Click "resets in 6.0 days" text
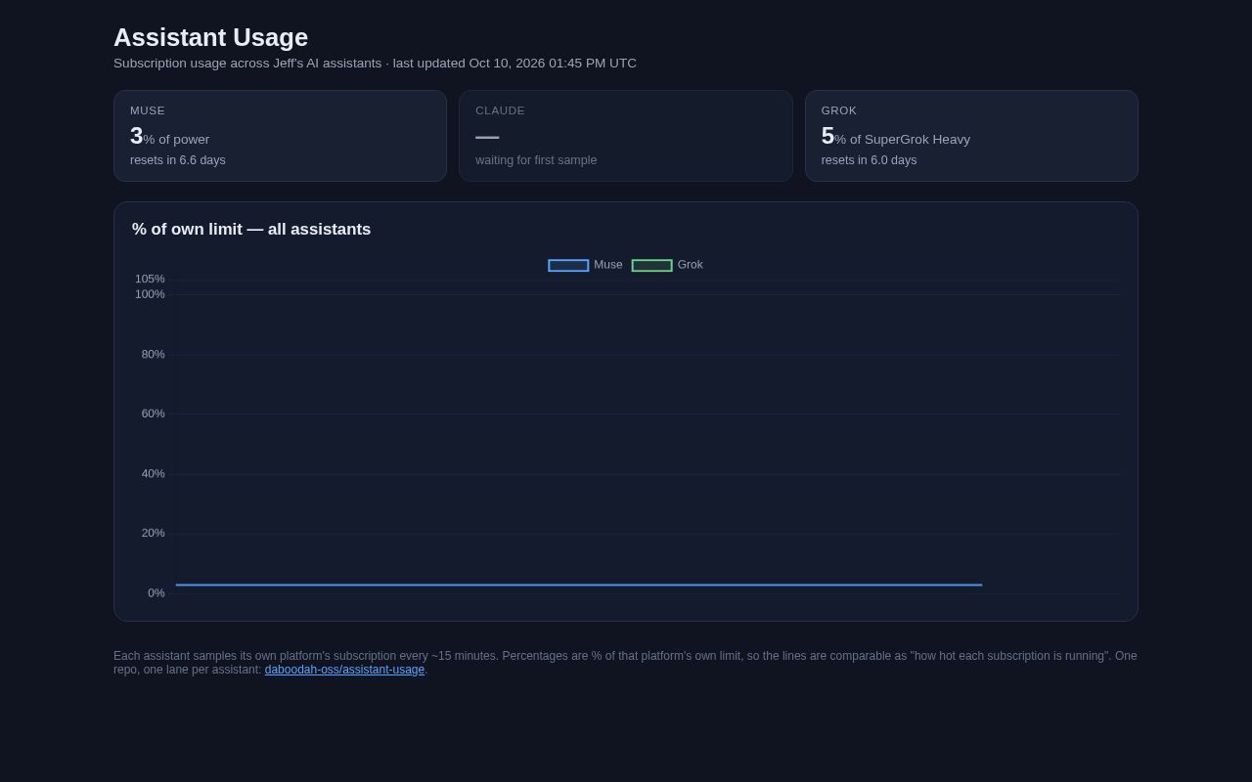 pos(869,160)
